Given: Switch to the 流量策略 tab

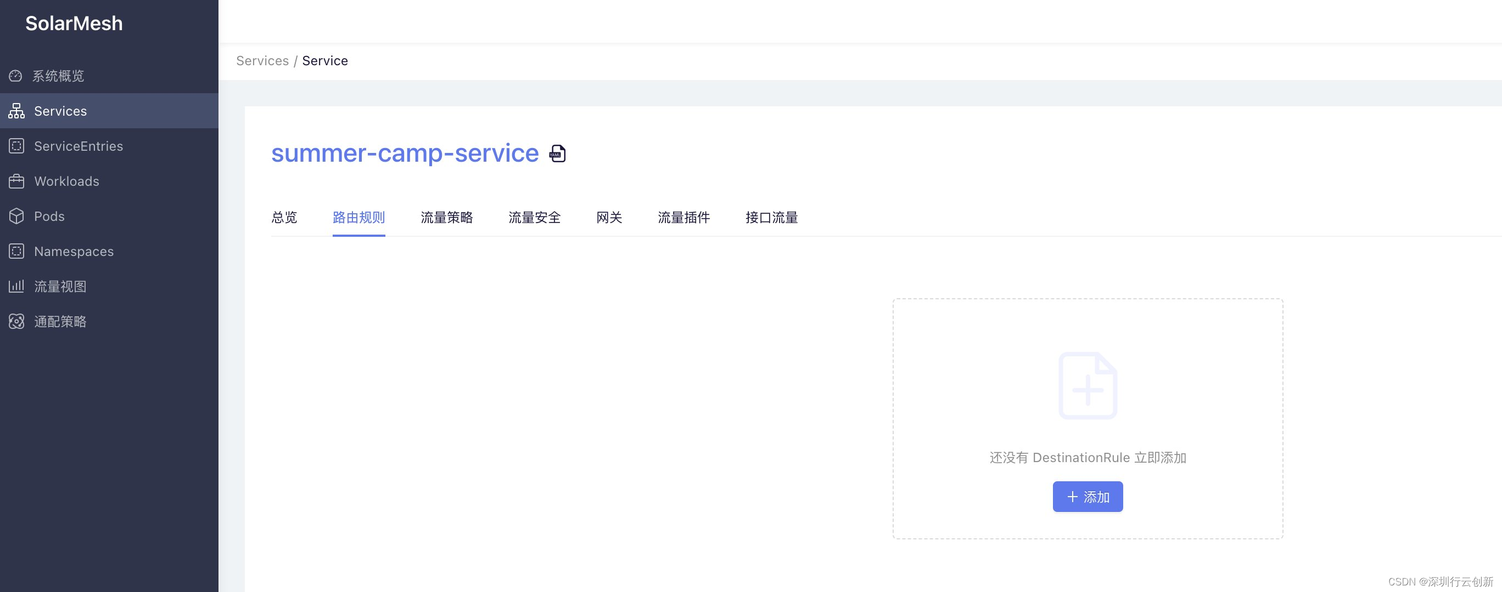Looking at the screenshot, I should [446, 216].
